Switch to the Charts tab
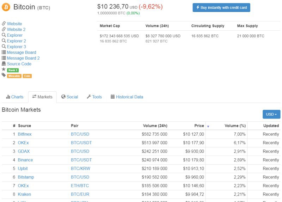Viewport: 282px width, 202px height. 15,97
